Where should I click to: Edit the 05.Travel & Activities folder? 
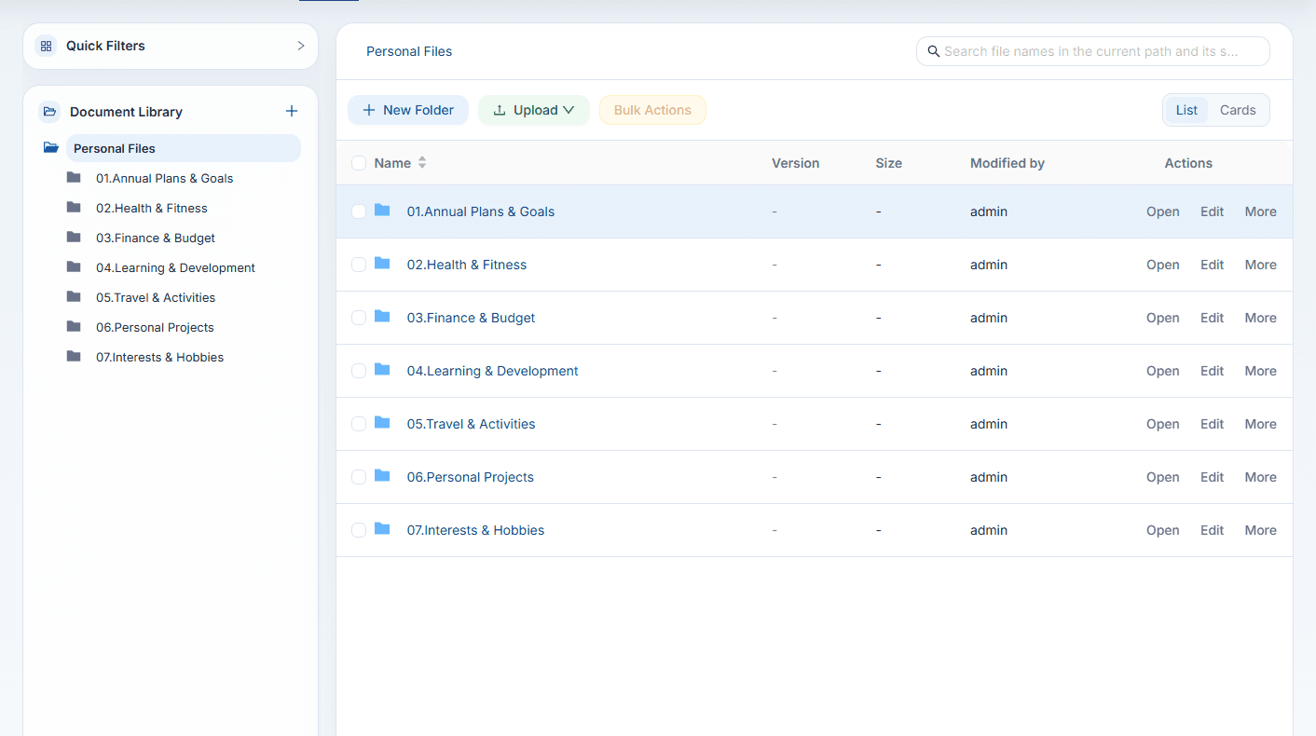(x=1212, y=424)
